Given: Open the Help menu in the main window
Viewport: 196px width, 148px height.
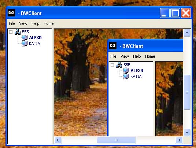Looking at the screenshot, I should tap(36, 23).
